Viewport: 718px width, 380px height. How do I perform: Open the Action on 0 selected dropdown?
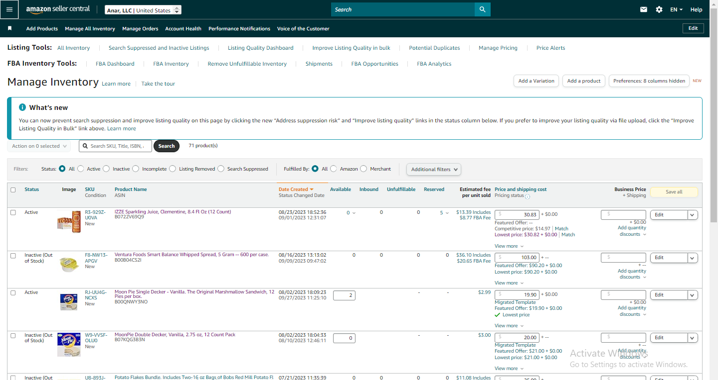(x=39, y=146)
